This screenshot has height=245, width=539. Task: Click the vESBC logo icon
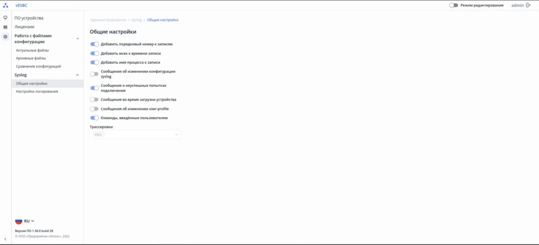[5, 5]
